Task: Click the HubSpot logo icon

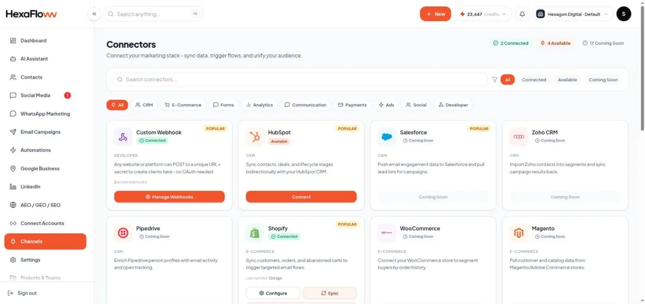Action: 255,137
